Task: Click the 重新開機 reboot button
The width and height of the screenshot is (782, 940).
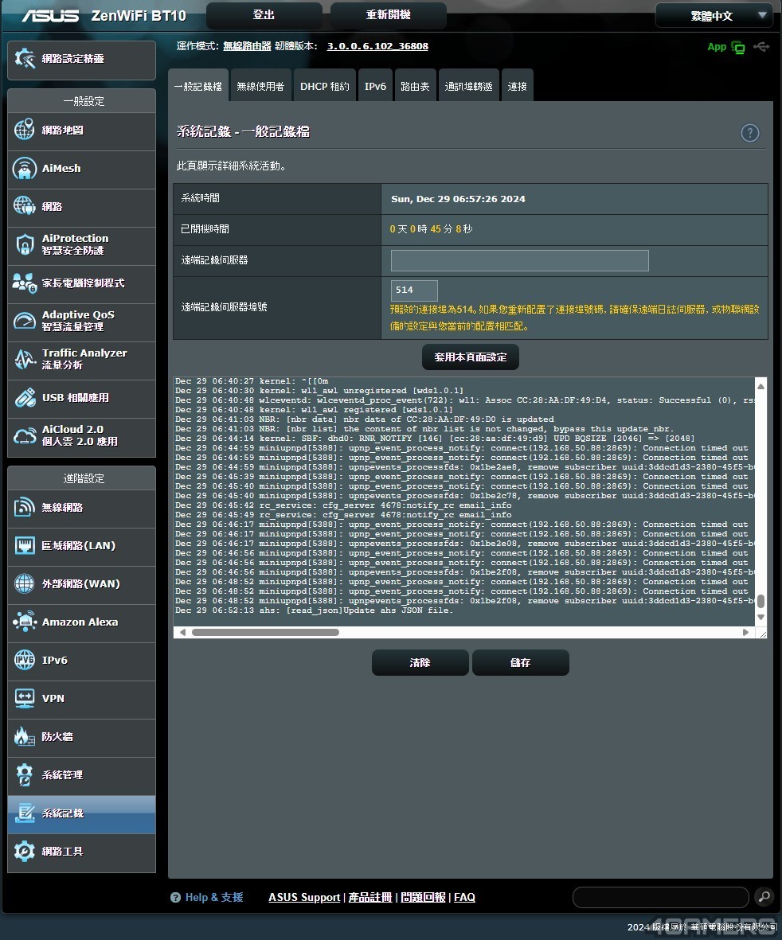Action: click(389, 15)
